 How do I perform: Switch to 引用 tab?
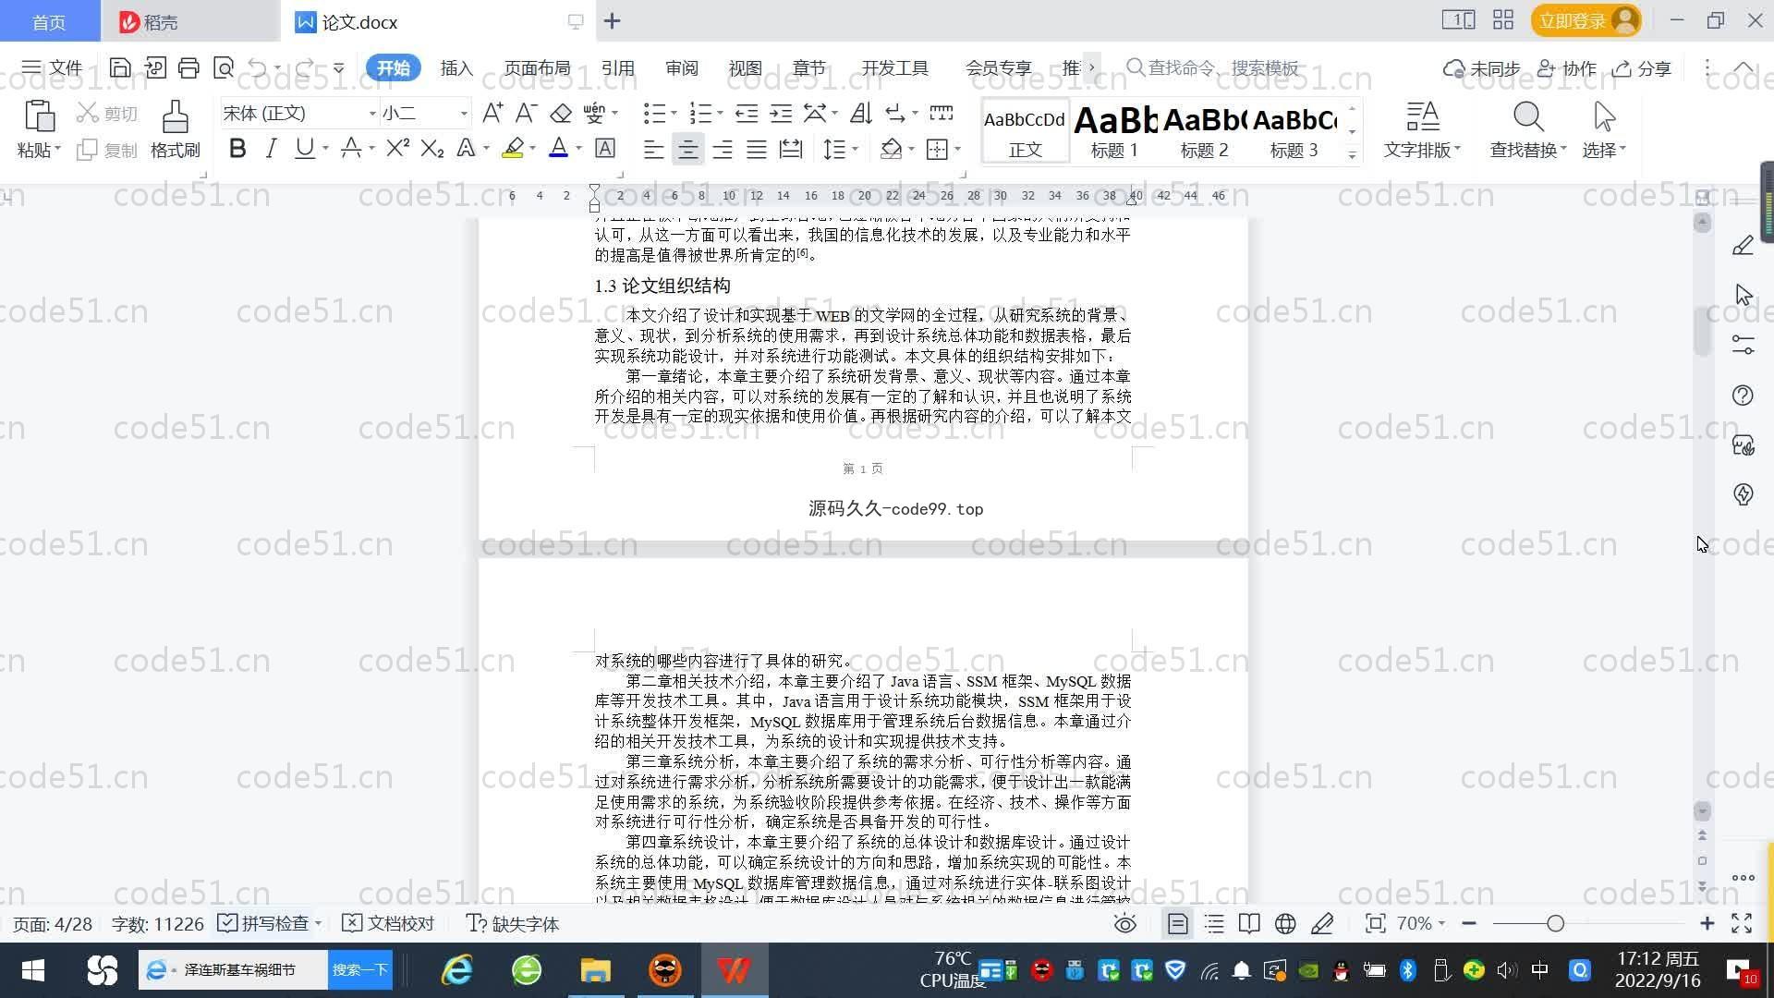[x=617, y=67]
